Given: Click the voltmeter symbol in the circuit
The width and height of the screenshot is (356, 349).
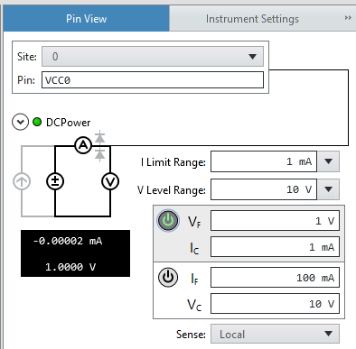Looking at the screenshot, I should pos(110,181).
